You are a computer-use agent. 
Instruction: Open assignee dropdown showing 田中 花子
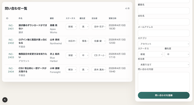tap(99, 27)
